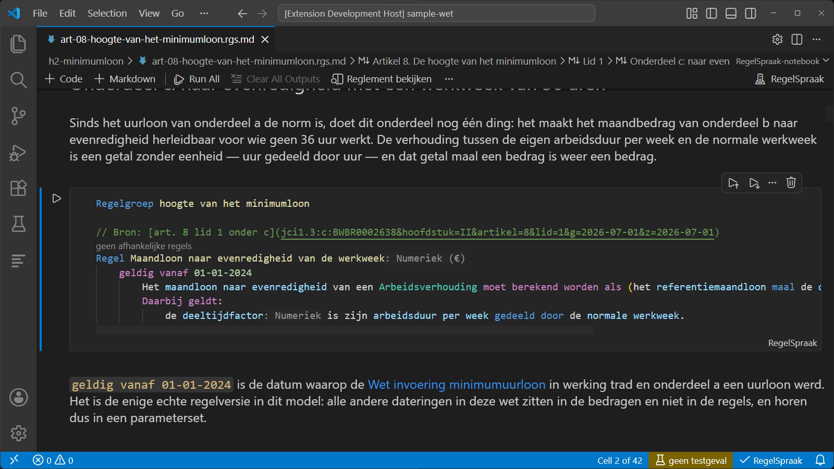Add a new Code cell
Image resolution: width=834 pixels, height=469 pixels.
click(64, 79)
